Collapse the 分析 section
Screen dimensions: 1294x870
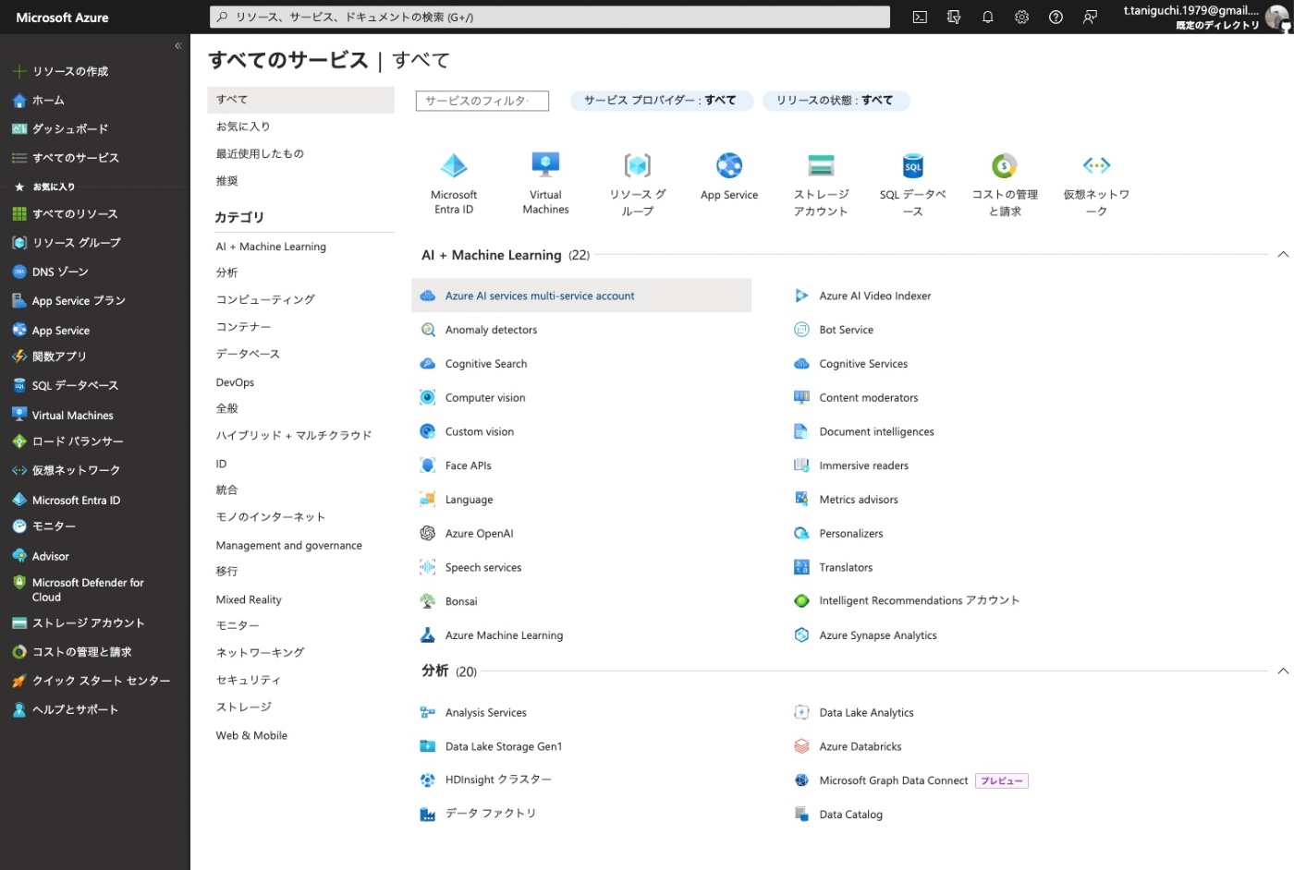(1282, 671)
